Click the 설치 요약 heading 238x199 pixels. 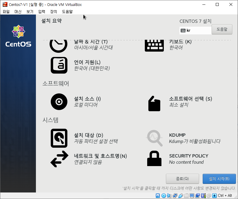point(51,21)
